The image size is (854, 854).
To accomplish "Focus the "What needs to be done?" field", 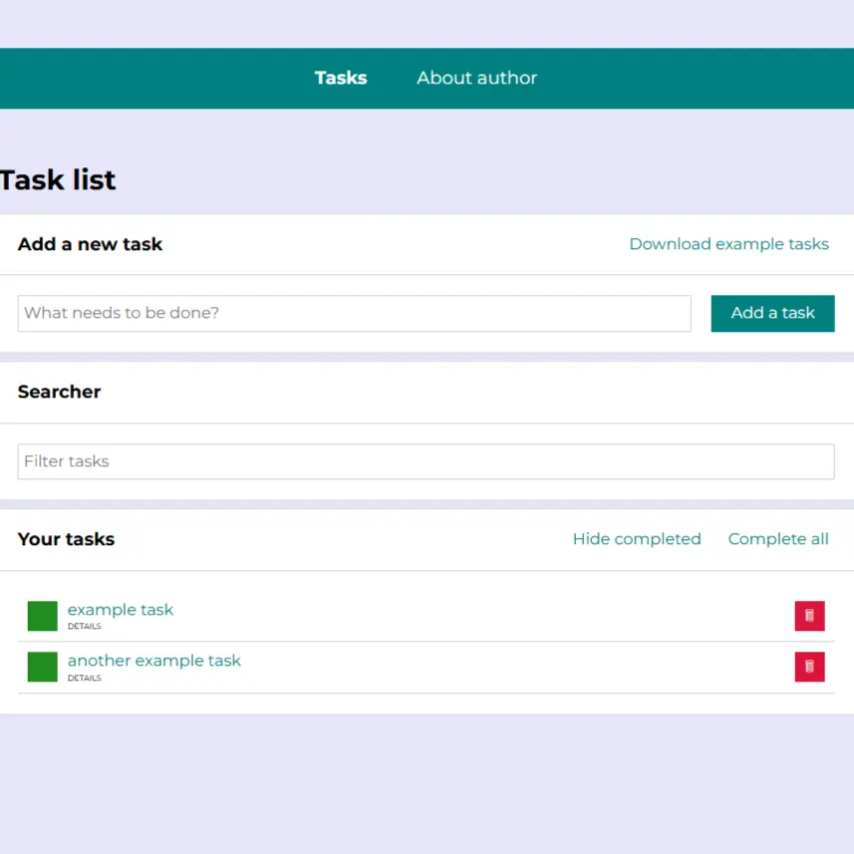I will [354, 313].
